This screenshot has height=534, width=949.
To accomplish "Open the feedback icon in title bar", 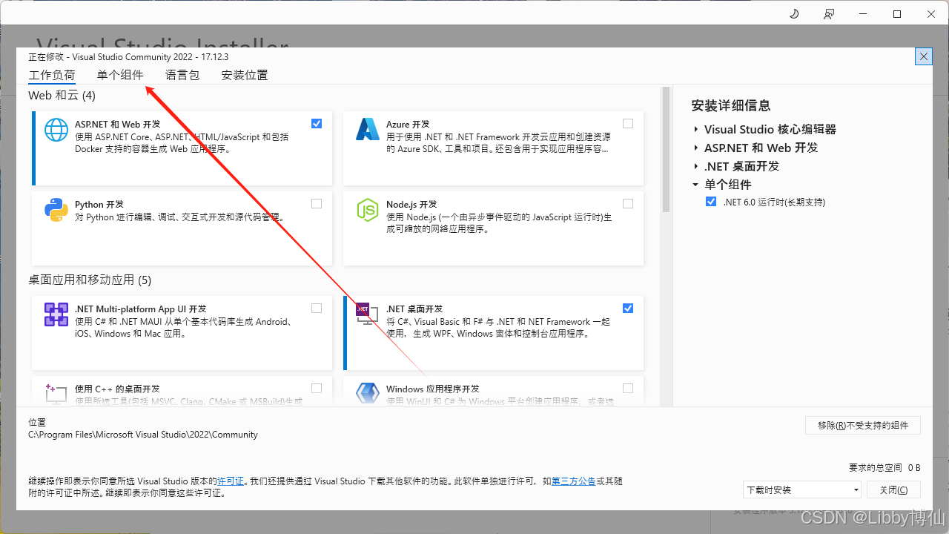I will [x=828, y=13].
